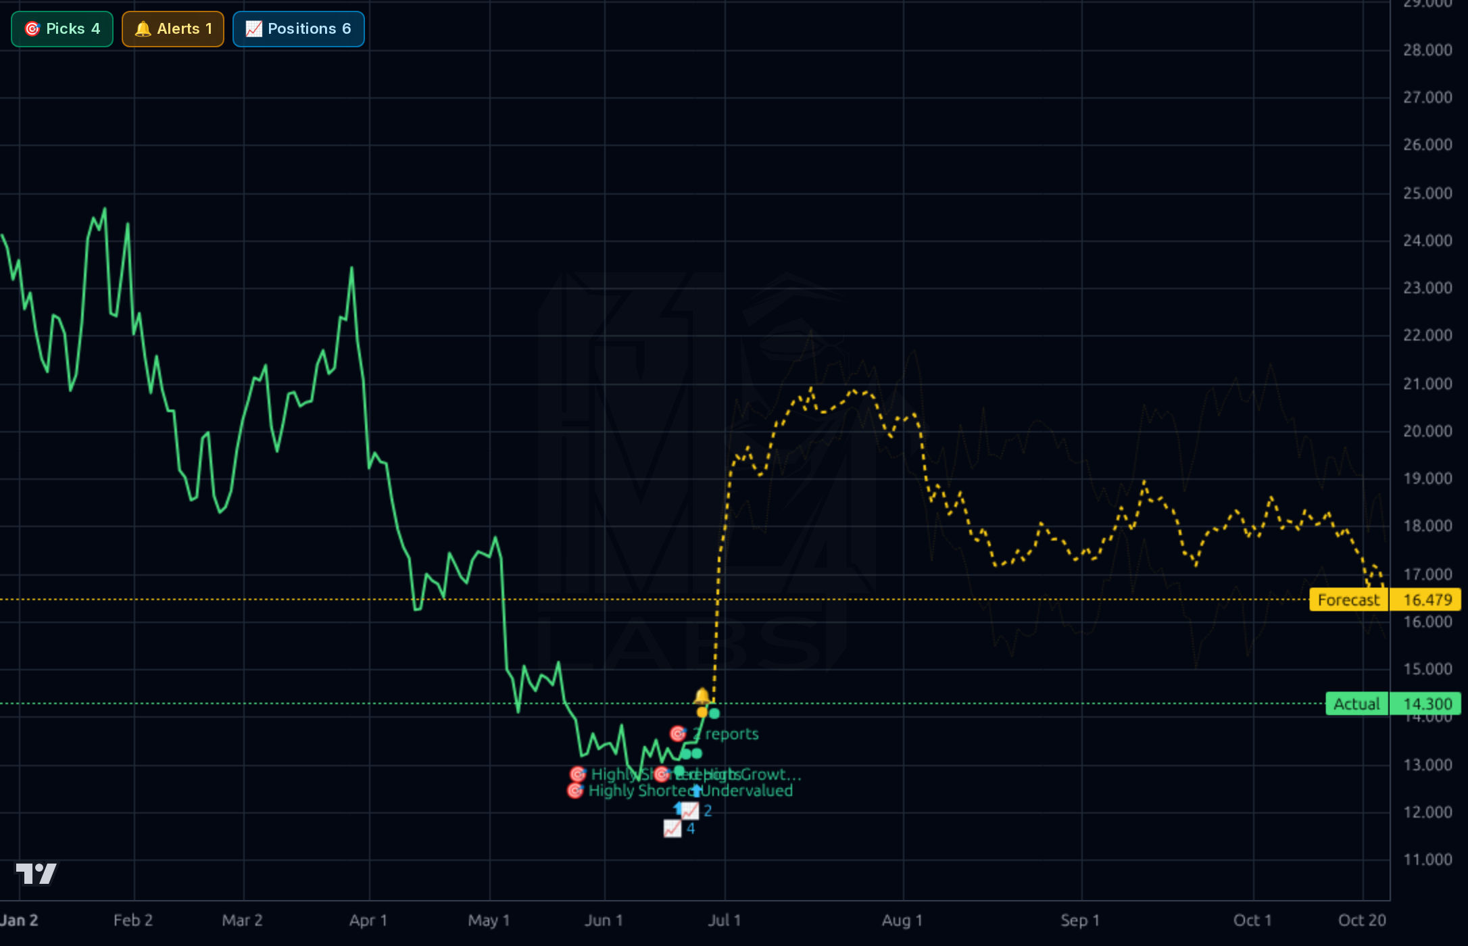The image size is (1468, 946).
Task: Click the Oct 20 date label
Action: click(1362, 920)
